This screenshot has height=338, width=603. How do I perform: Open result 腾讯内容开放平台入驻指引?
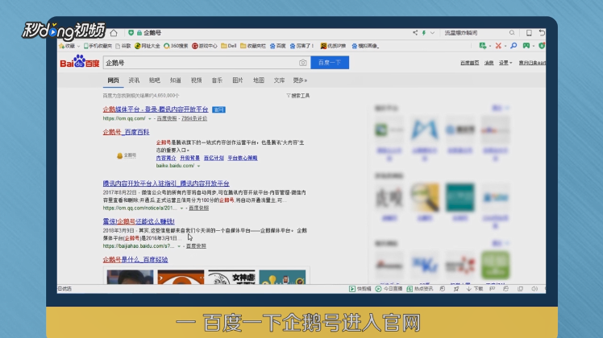(x=166, y=183)
